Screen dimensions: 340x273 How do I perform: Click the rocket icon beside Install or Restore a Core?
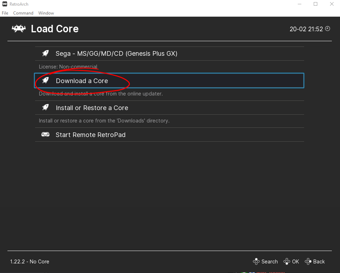45,107
